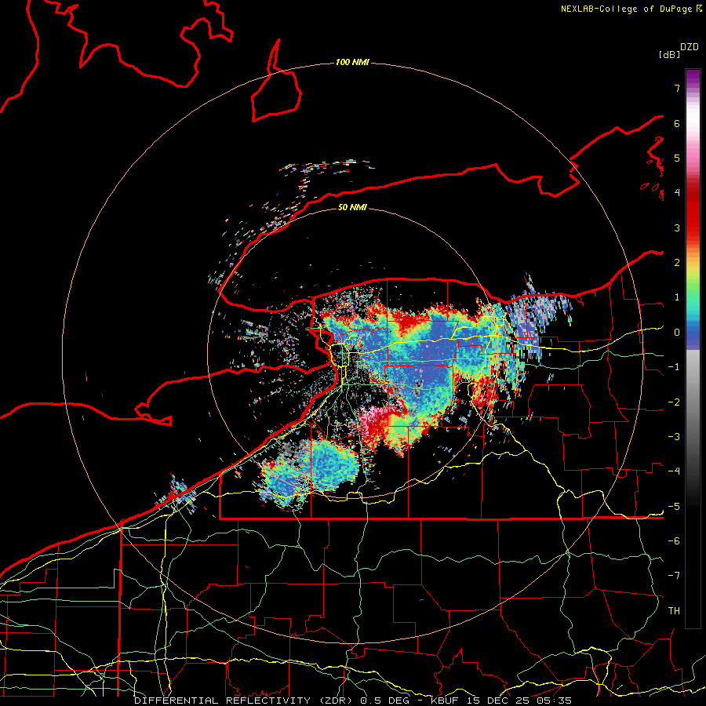Click the ZDR color scale bar
The width and height of the screenshot is (706, 706).
click(693, 348)
